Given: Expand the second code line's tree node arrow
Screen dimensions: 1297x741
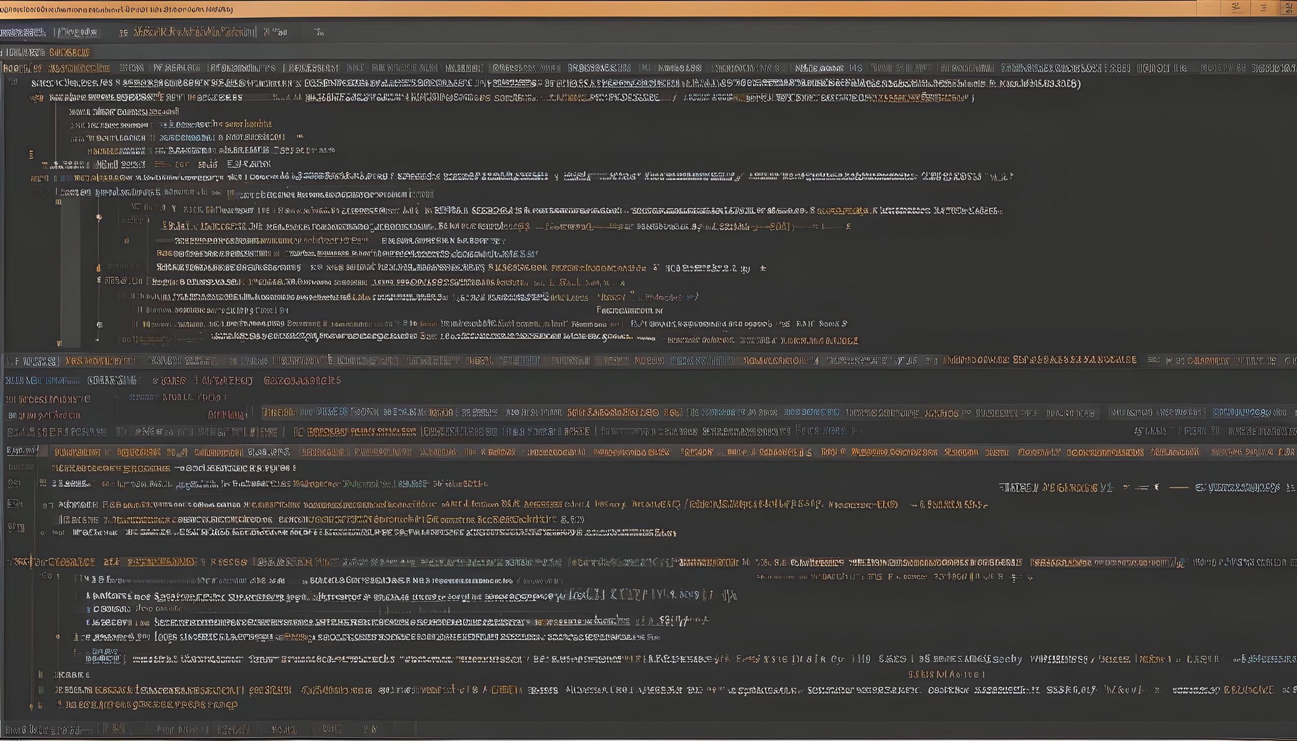Looking at the screenshot, I should tap(32, 98).
